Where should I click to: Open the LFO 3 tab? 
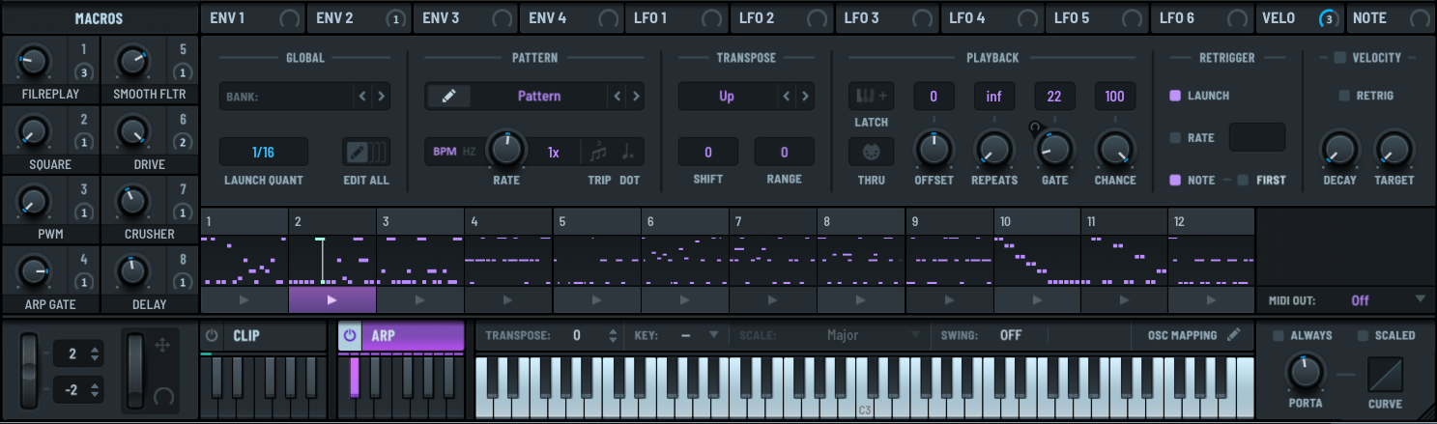pos(887,17)
